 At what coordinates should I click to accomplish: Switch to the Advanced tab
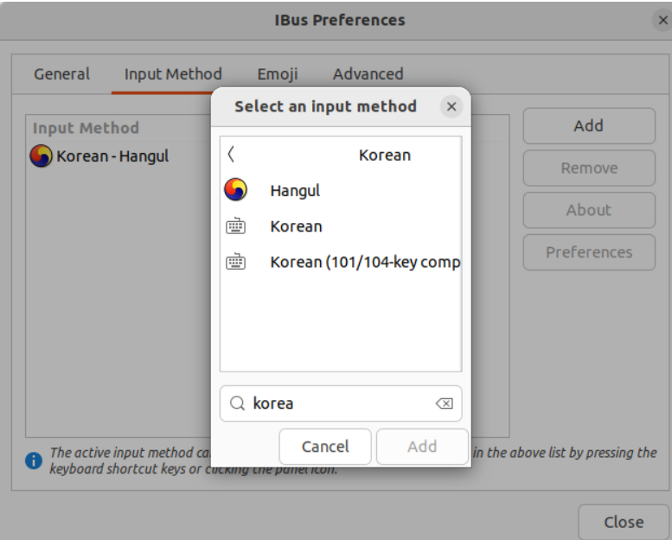click(368, 74)
